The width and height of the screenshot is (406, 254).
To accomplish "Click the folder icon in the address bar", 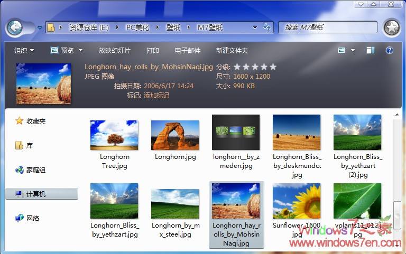I will [51, 27].
